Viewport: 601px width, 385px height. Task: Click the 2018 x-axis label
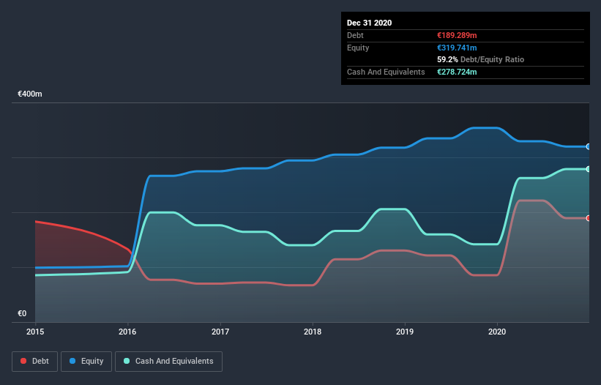313,332
